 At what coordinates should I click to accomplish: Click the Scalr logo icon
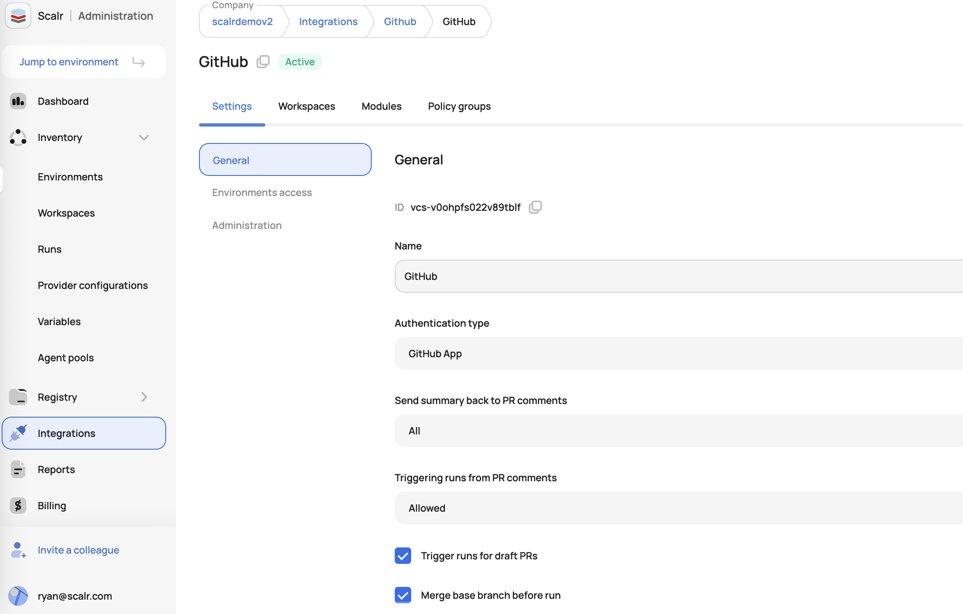(x=18, y=16)
